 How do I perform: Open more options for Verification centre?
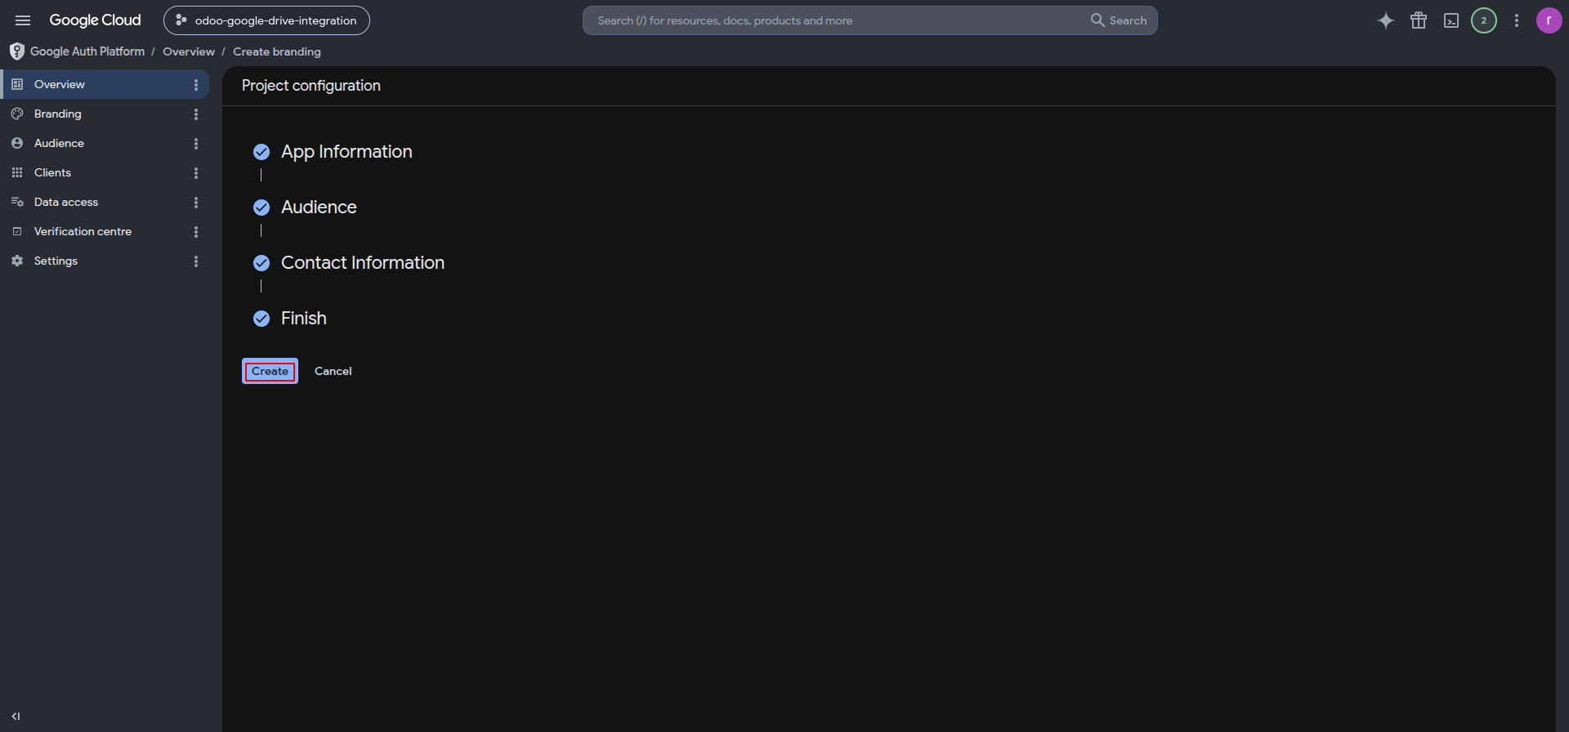[196, 231]
